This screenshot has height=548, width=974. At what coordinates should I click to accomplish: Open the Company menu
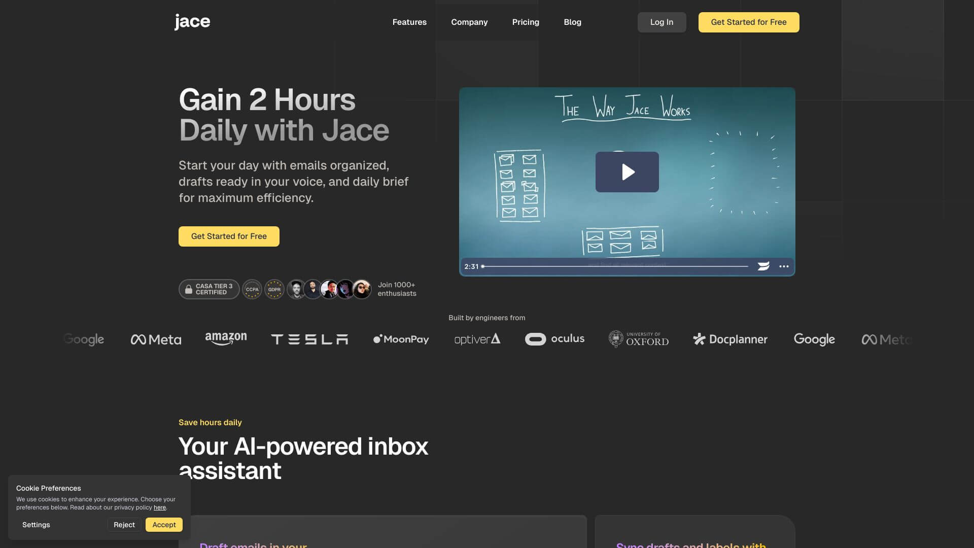(x=469, y=22)
